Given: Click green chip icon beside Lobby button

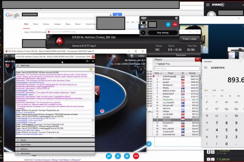Looking at the screenshot, I should (x=132, y=56).
